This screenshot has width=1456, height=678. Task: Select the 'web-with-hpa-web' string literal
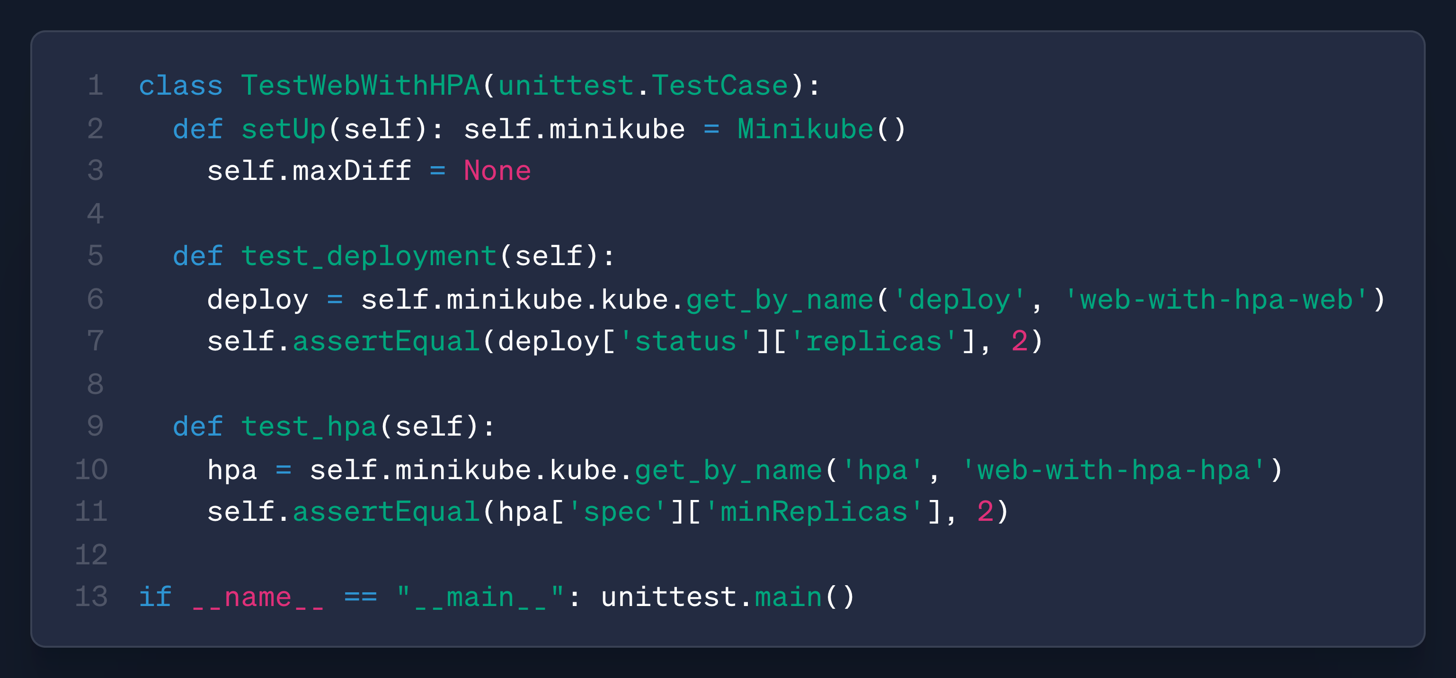1217,300
